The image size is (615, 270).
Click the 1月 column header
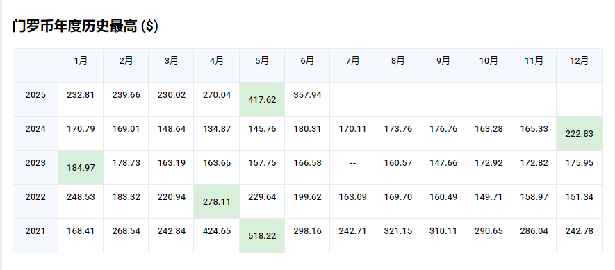[81, 61]
